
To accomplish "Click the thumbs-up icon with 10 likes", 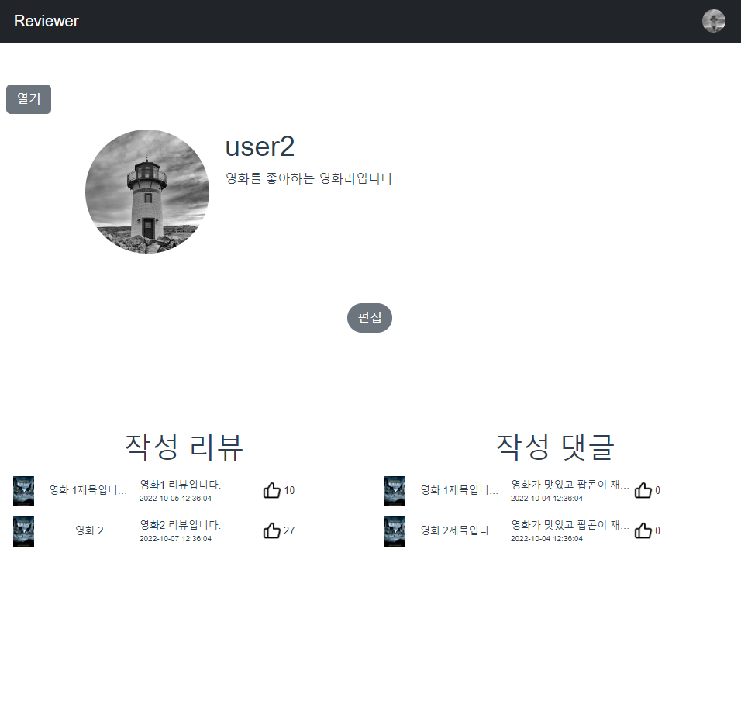I will [272, 490].
